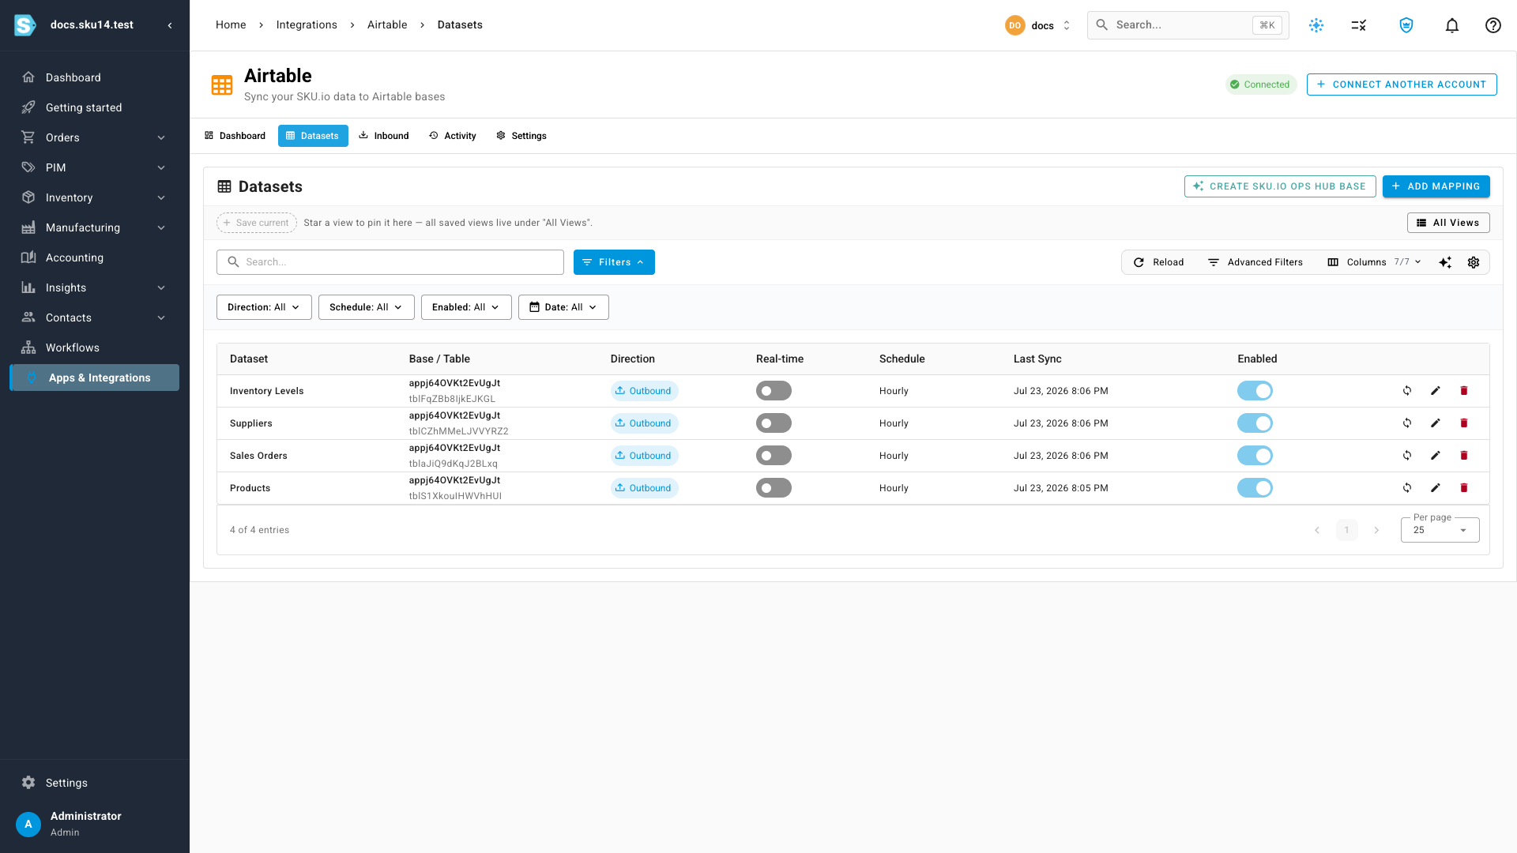Delete the Suppliers mapping
The height and width of the screenshot is (853, 1517).
1464,423
